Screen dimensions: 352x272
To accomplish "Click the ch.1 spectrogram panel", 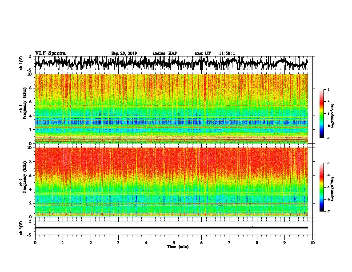I will (171, 108).
